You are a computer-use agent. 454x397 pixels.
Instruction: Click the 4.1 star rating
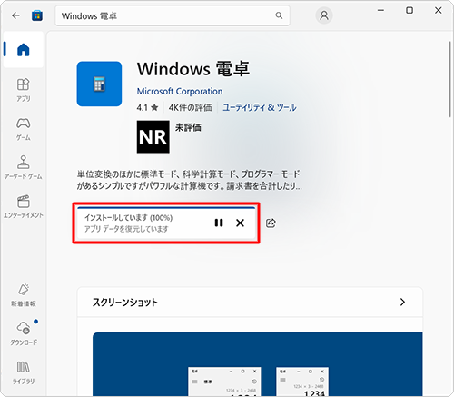[x=147, y=107]
